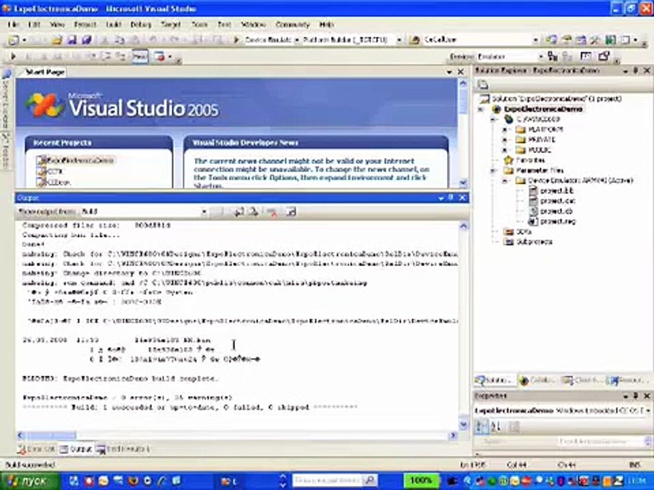654x490 pixels.
Task: Click the Connect to Device icon
Action: (553, 56)
